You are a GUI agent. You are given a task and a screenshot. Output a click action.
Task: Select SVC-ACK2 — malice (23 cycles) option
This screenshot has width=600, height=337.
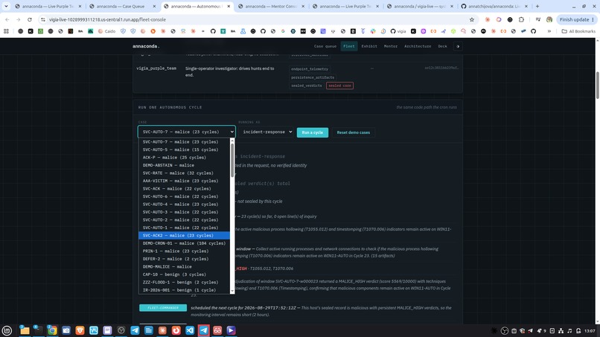[x=185, y=236]
